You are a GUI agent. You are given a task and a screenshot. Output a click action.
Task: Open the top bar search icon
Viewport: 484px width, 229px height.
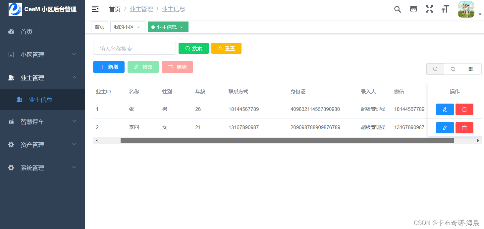click(397, 9)
